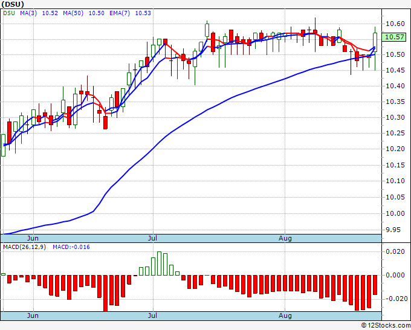Click the 10.15 price axis label
The image size is (411, 330).
click(395, 165)
